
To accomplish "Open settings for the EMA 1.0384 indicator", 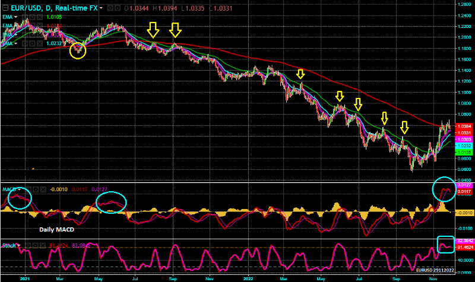I will (x=32, y=26).
